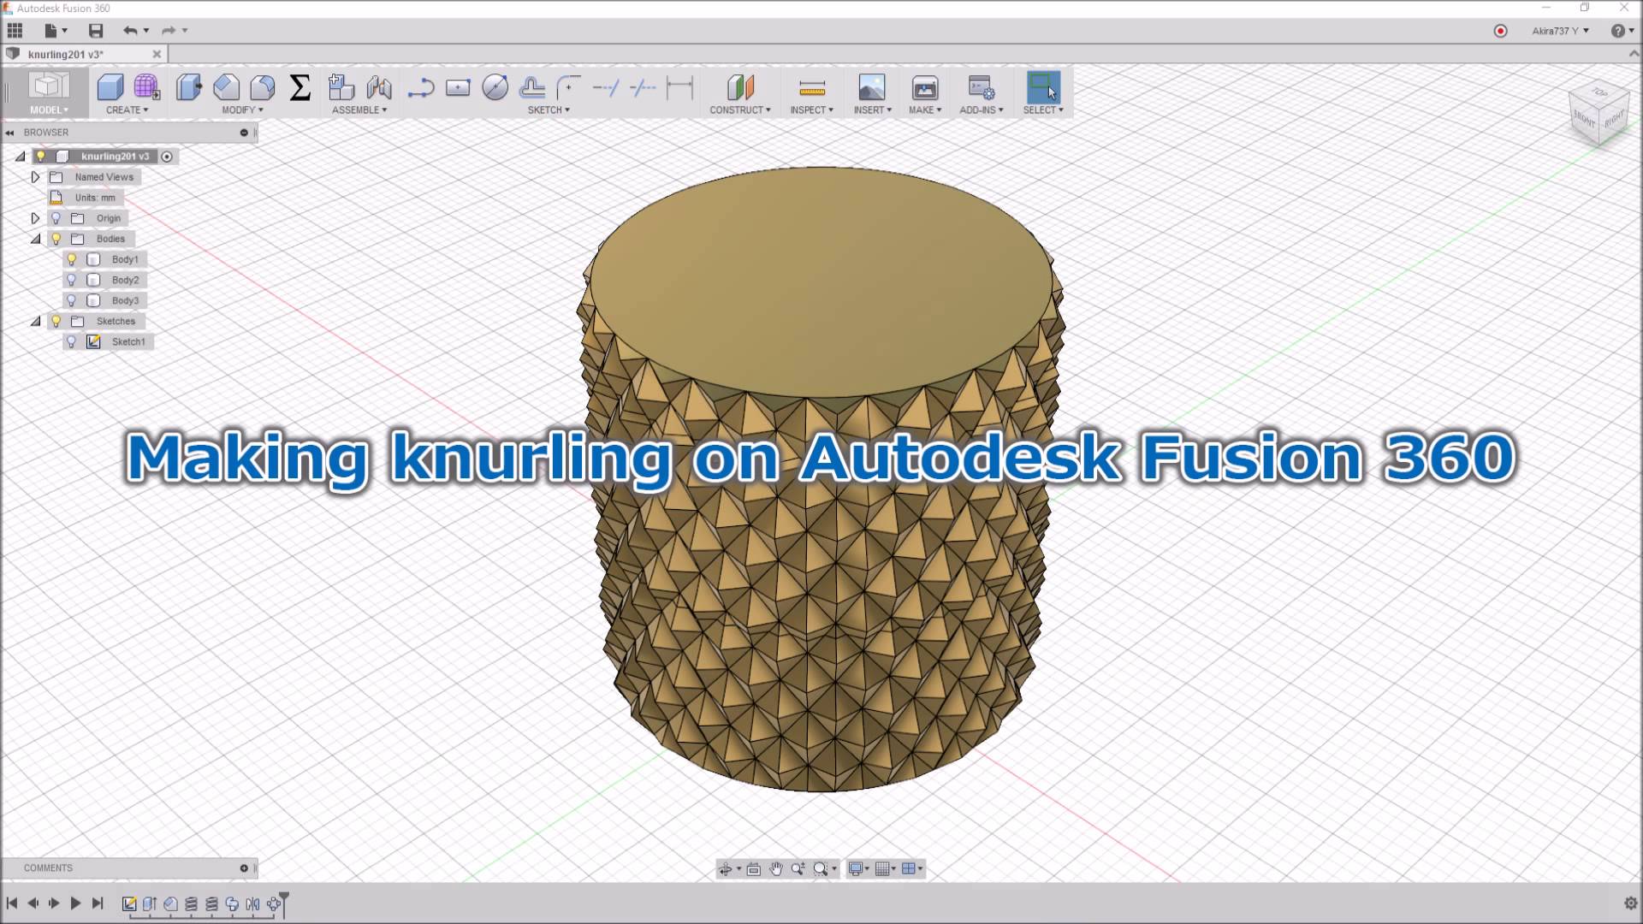Open the SKETCH menu
Screen dimensions: 1643x924
pyautogui.click(x=549, y=110)
